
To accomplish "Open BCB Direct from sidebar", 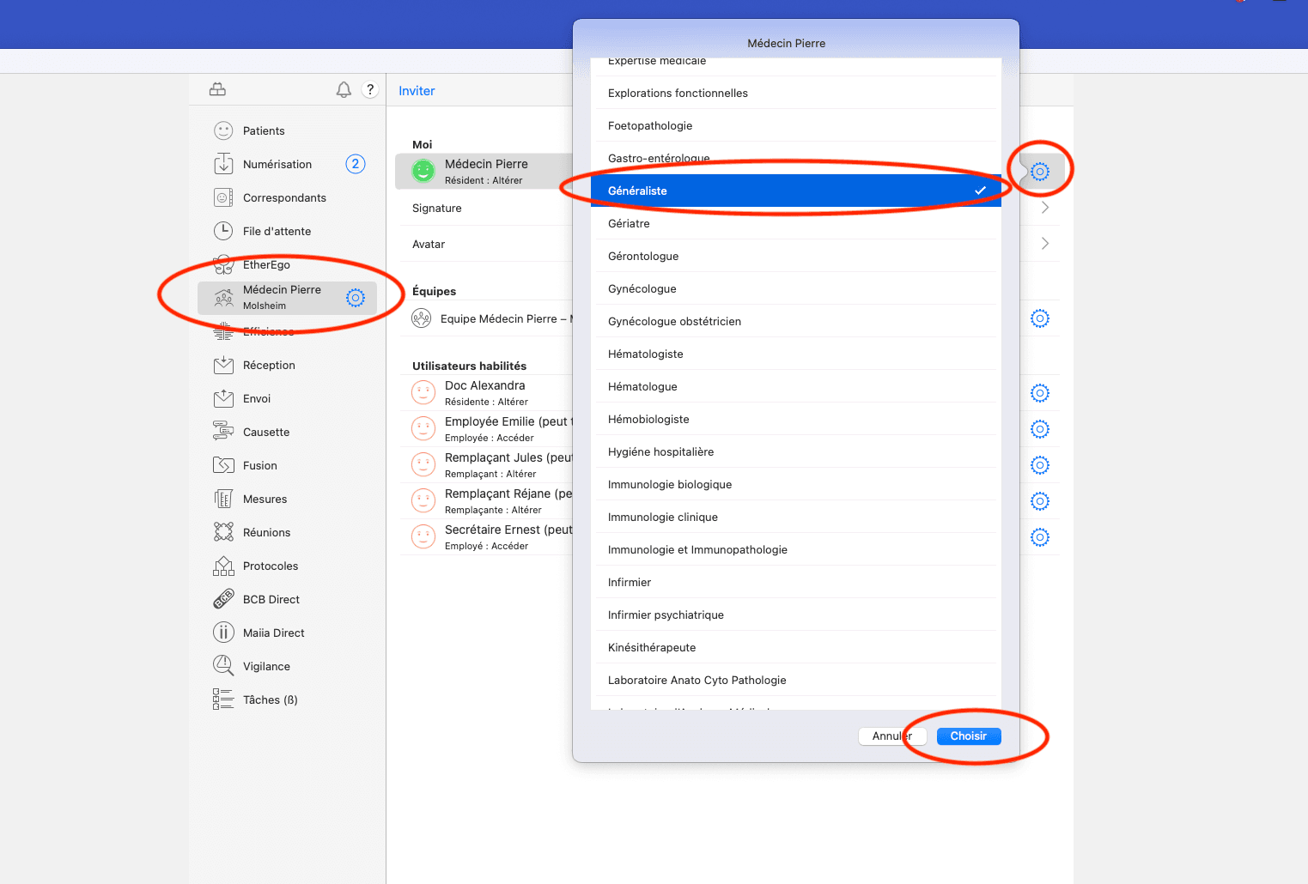I will pos(271,599).
